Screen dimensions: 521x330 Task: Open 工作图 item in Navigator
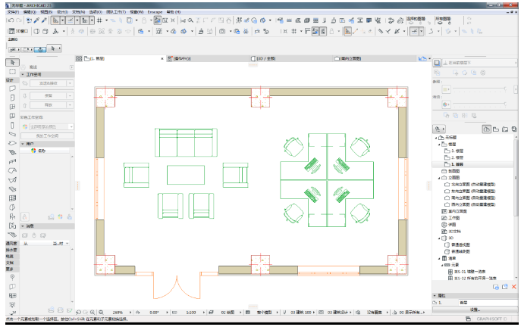(454, 218)
